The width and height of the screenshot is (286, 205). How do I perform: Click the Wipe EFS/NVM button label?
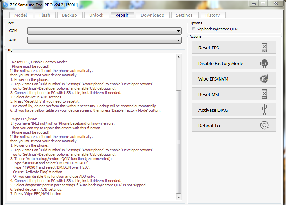coord(213,79)
